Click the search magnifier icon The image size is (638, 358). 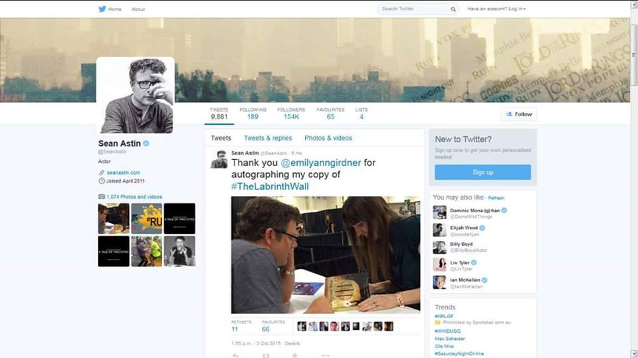(453, 9)
